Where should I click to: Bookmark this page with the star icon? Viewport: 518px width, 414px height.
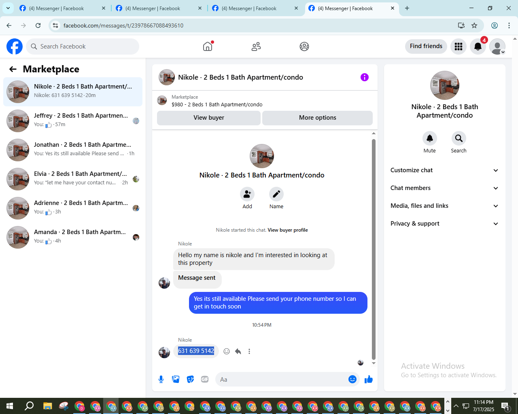click(x=474, y=25)
